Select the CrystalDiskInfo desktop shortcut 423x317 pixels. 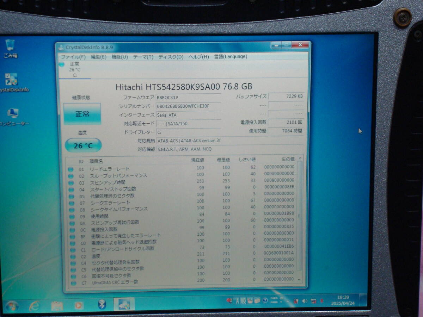13,83
